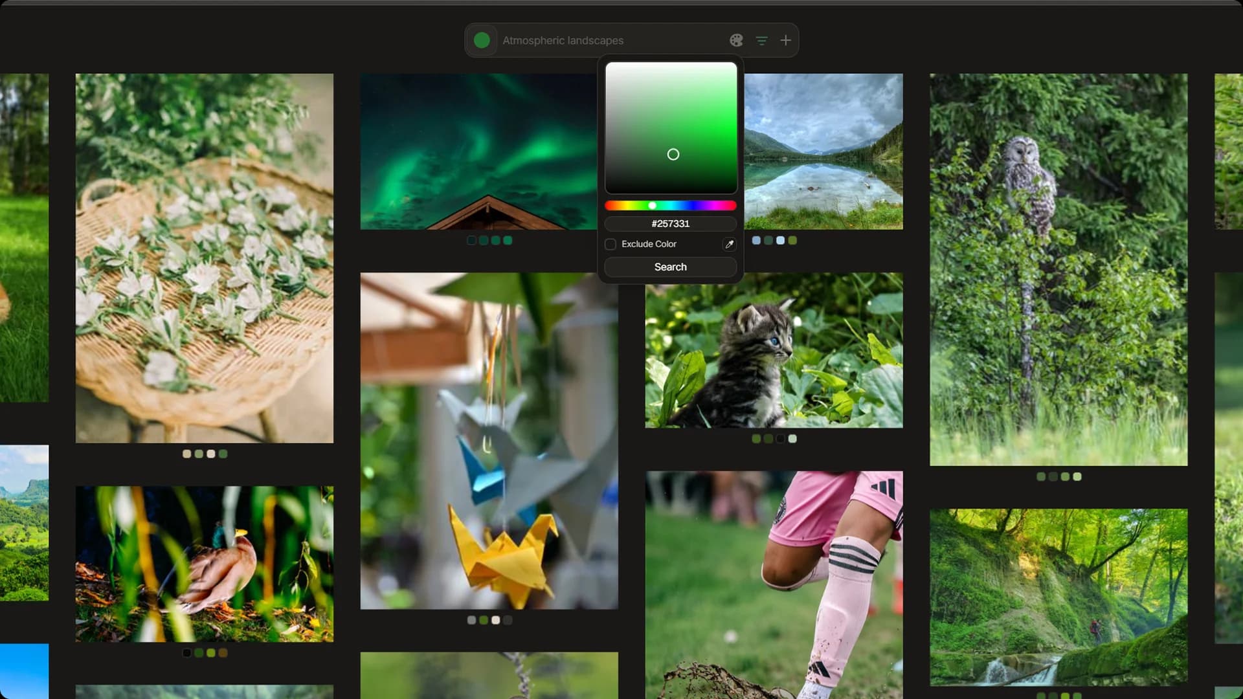Click the cream swatch under origami photo
The height and width of the screenshot is (699, 1243).
pyautogui.click(x=495, y=620)
